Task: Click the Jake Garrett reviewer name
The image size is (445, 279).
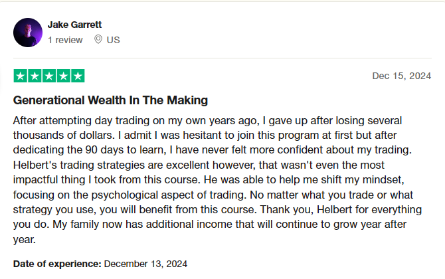Action: (x=74, y=25)
